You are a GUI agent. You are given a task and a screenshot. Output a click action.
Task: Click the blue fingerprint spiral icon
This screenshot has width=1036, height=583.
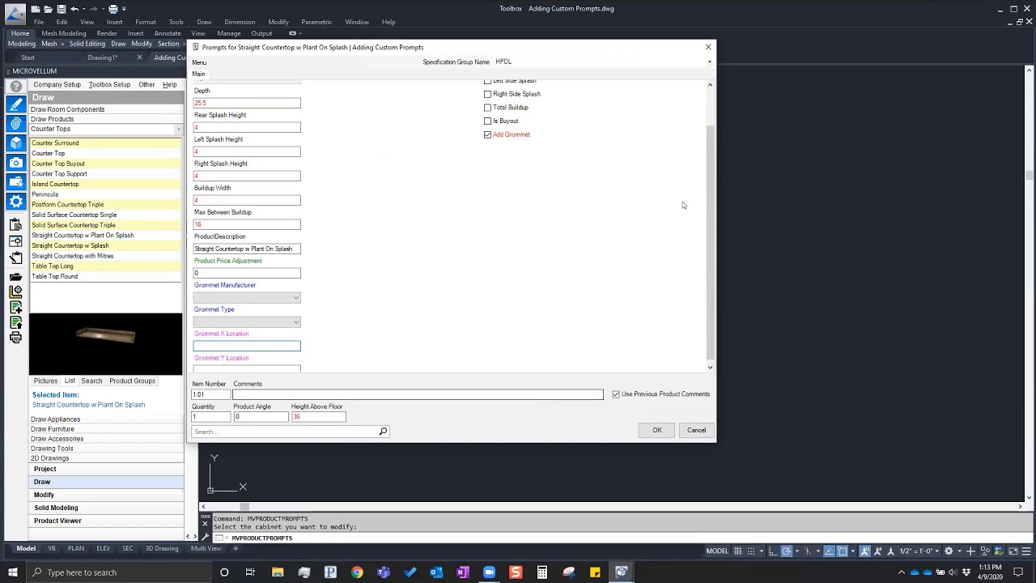[x=15, y=124]
